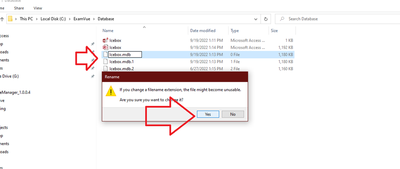Open Drive (G:) in the navigation pane

(9, 76)
